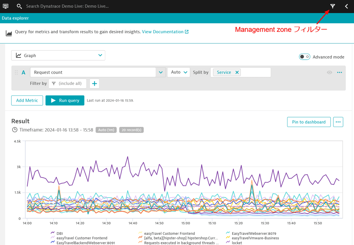
Task: Click the Result heading
Action: (20, 121)
